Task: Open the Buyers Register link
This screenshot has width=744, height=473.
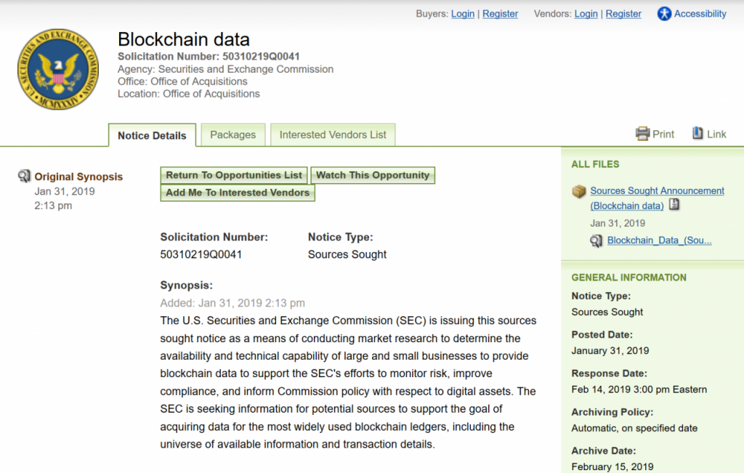Action: point(500,14)
